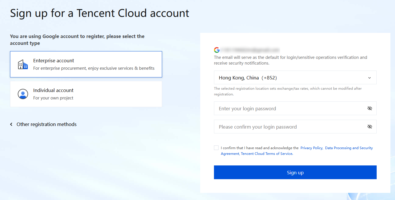Click the back chevron beside Other registration methods
Viewport: 395px width, 200px height.
pos(11,124)
